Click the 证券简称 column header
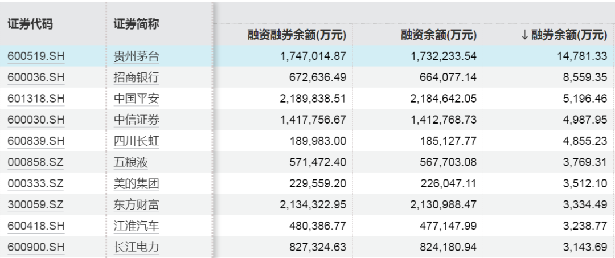The height and width of the screenshot is (258, 615). click(136, 24)
